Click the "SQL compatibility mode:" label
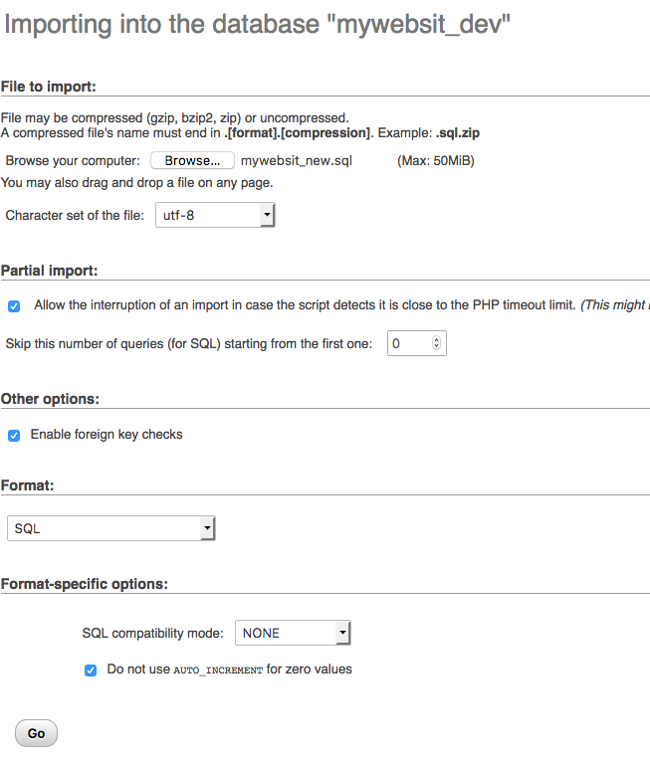650x768 pixels. (152, 633)
